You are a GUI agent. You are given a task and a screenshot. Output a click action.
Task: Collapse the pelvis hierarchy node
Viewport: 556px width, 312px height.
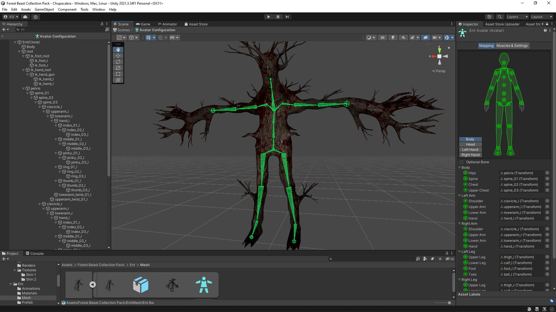coord(23,88)
